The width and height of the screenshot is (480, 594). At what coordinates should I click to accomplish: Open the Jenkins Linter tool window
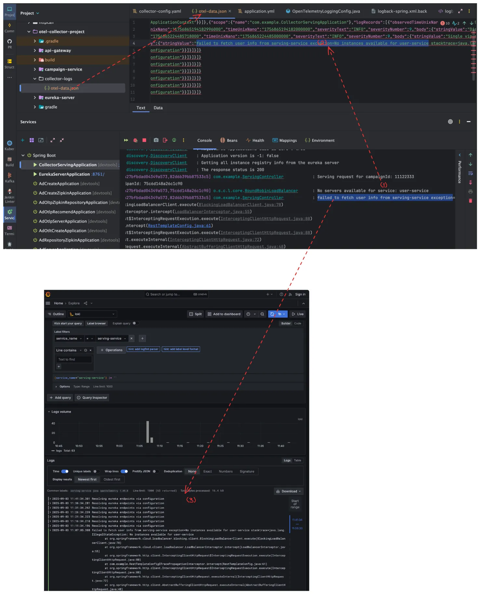coord(9,196)
